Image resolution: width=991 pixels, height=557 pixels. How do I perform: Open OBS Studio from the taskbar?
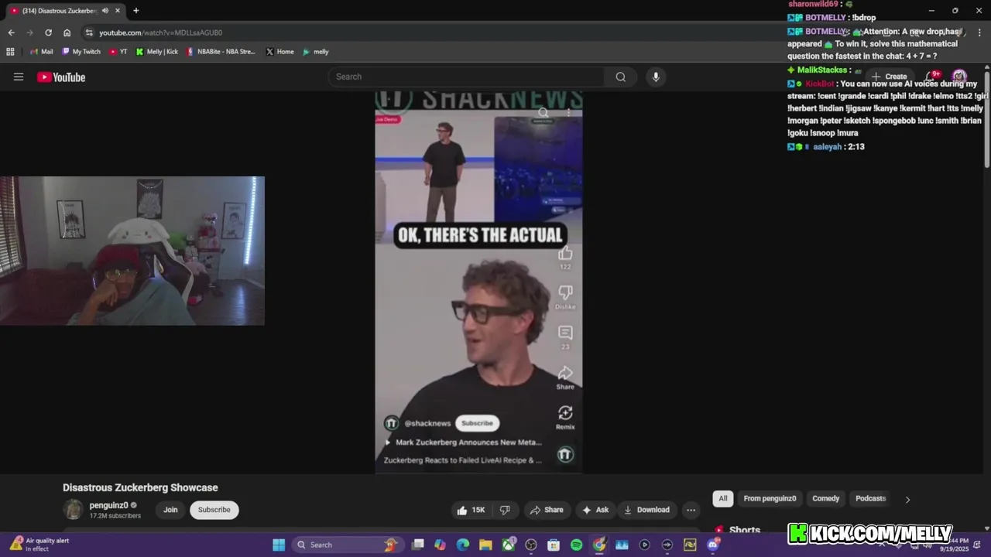(x=531, y=545)
